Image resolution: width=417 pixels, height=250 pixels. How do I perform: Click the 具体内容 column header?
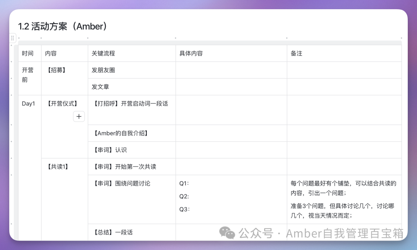pyautogui.click(x=231, y=53)
